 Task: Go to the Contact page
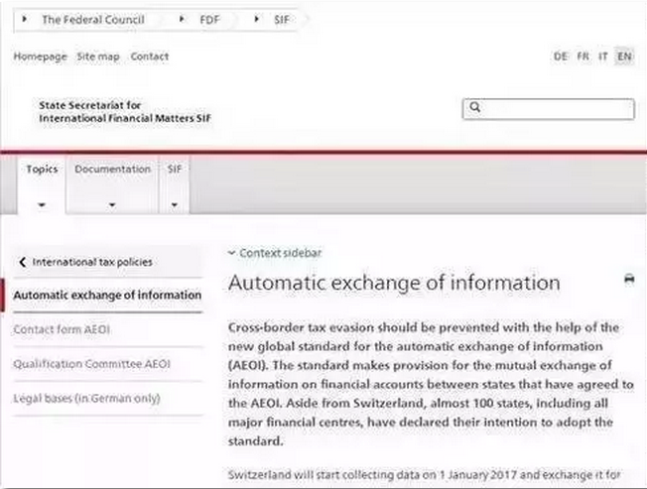(149, 57)
